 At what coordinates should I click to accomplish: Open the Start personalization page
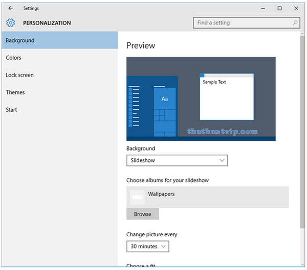click(x=11, y=110)
